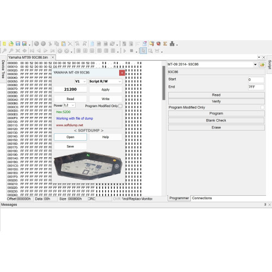Viewport: 272px width, 272px height.
Task: Click the Apply button next to 21200
Action: pyautogui.click(x=106, y=90)
